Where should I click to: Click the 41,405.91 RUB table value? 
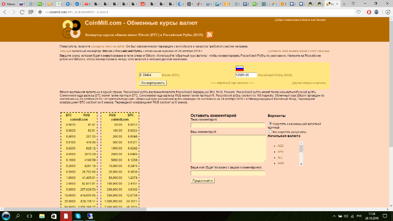(x=88, y=178)
